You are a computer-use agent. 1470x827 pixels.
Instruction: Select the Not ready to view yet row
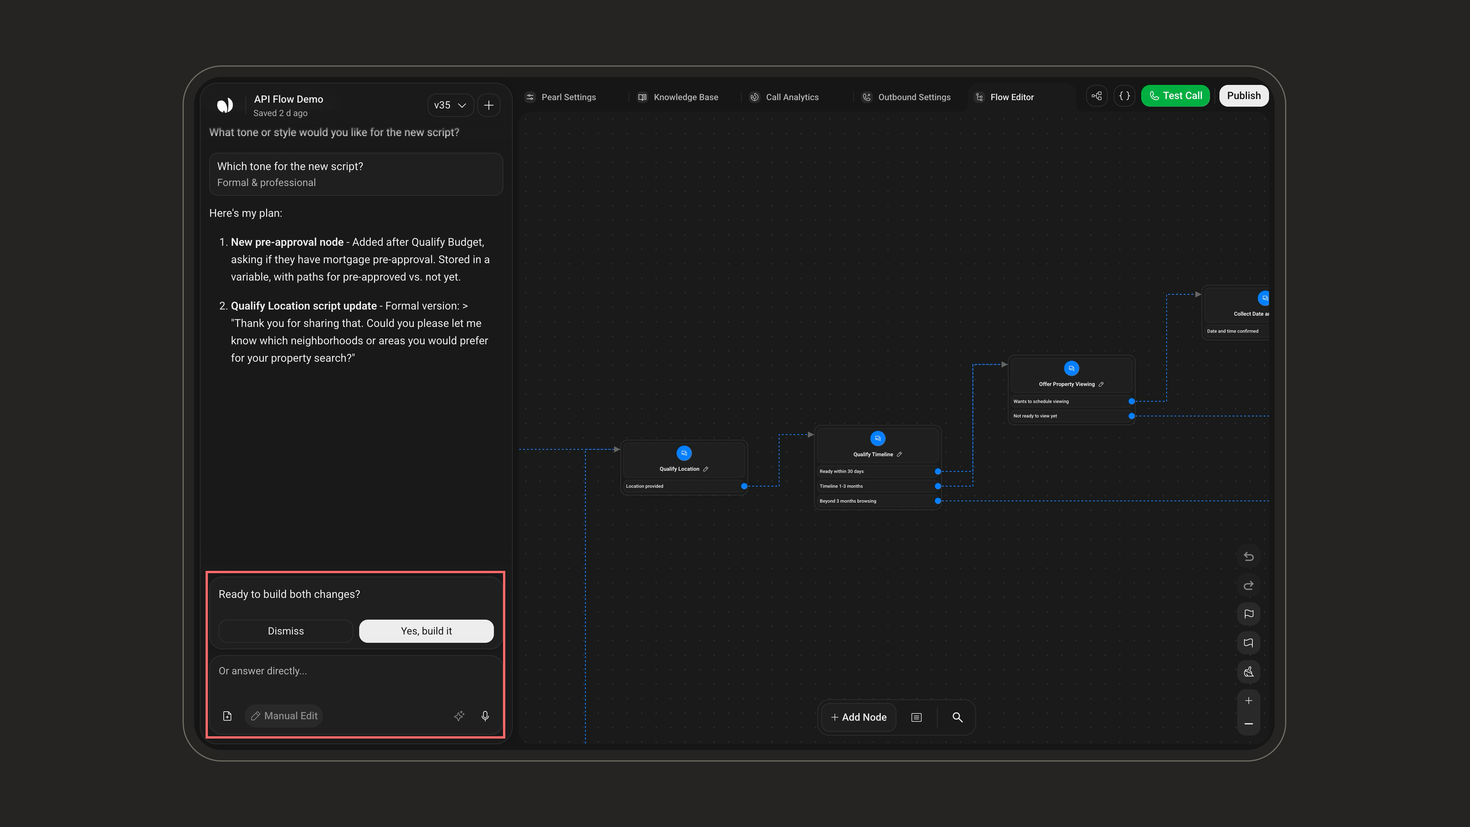(x=1071, y=416)
